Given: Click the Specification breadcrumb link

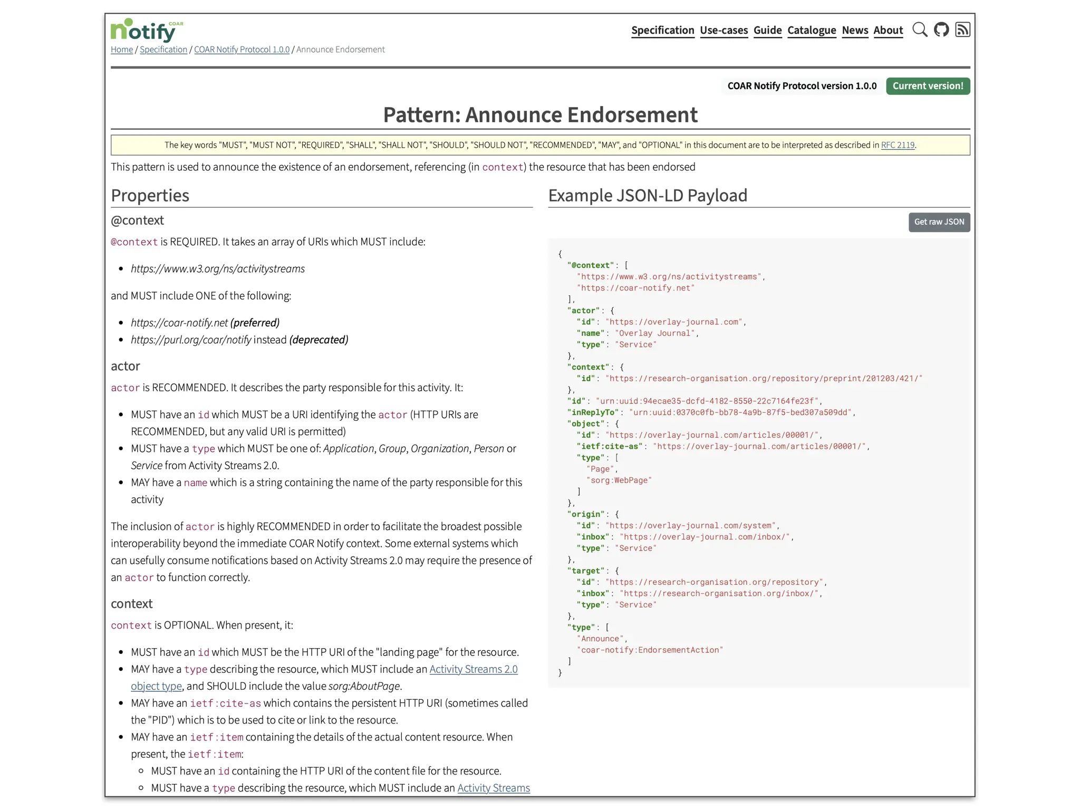Looking at the screenshot, I should coord(163,50).
